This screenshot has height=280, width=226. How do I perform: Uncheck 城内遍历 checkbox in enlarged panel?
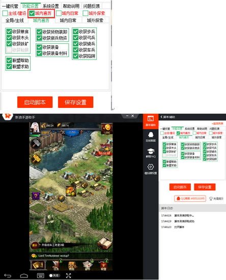point(32,13)
